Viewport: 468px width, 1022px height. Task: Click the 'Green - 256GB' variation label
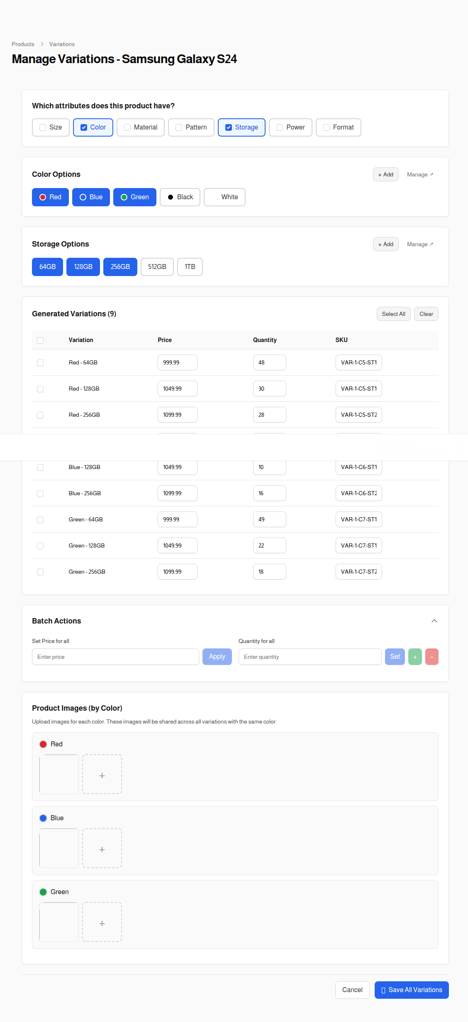[87, 572]
